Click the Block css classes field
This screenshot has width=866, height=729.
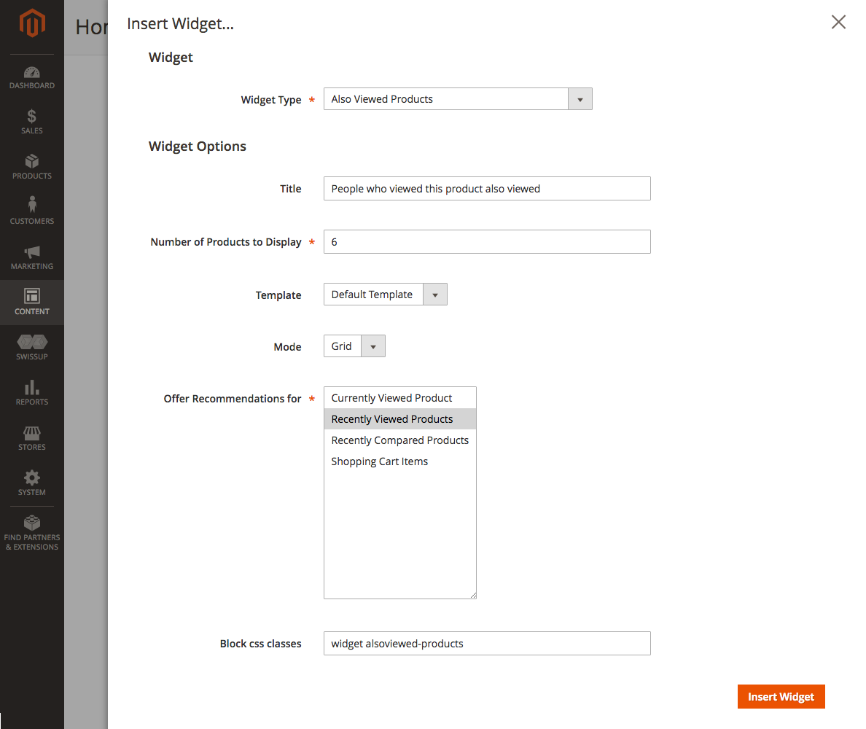pyautogui.click(x=487, y=644)
